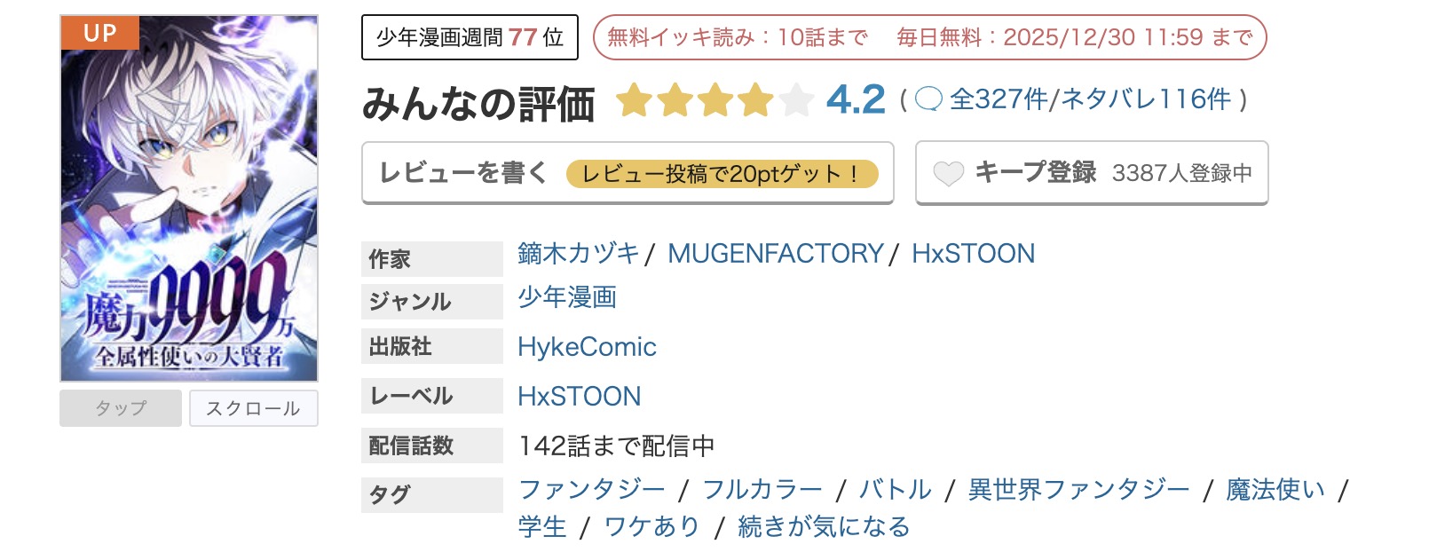
Task: Open the HykeComic publisher page
Action: point(585,346)
